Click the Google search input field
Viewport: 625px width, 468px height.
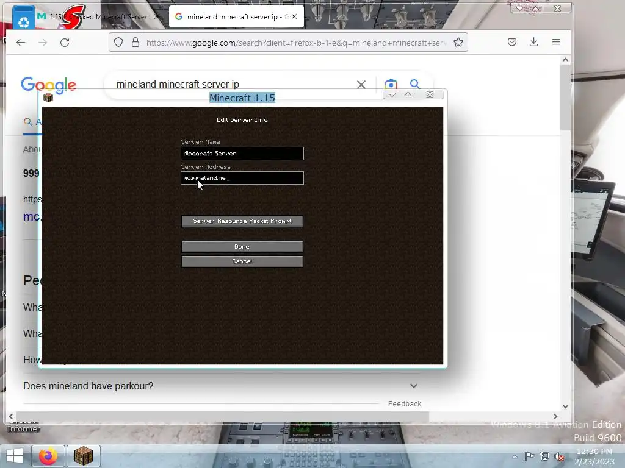235,84
